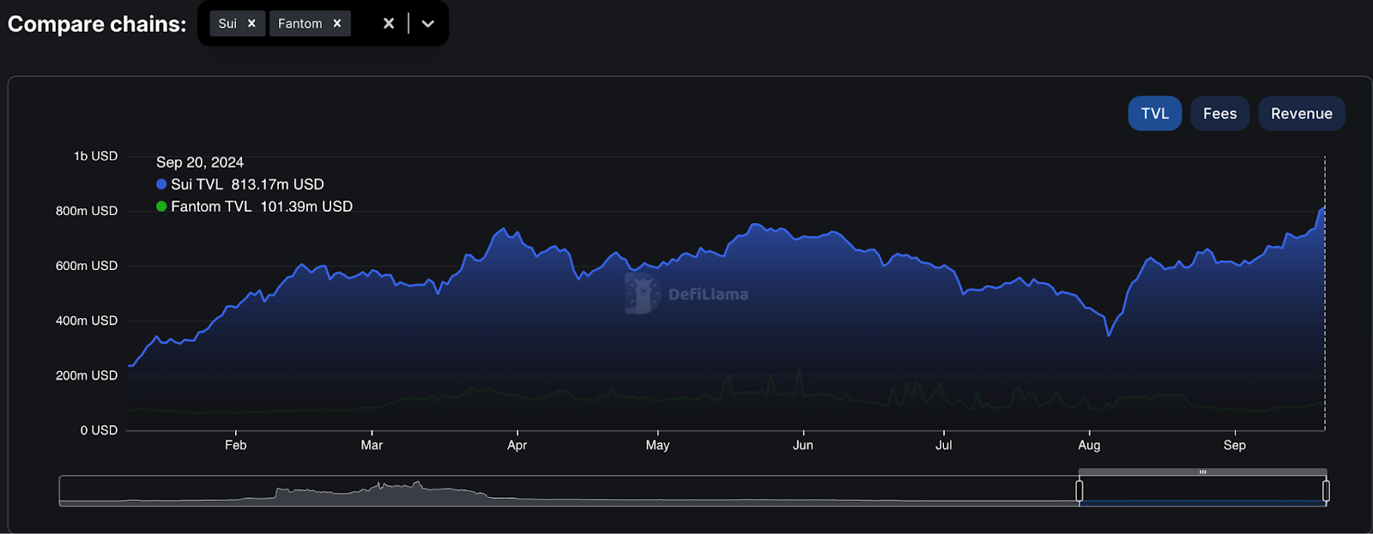Click the Fantom tag label
The height and width of the screenshot is (534, 1373).
pyautogui.click(x=299, y=23)
